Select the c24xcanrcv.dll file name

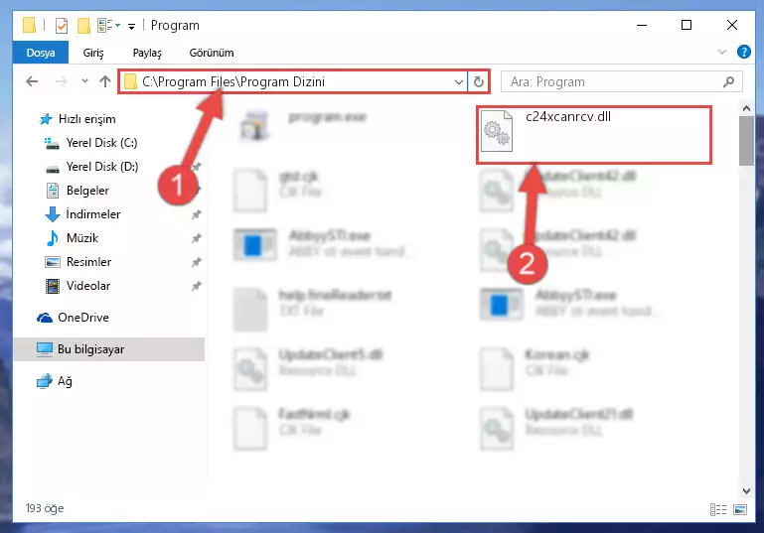(568, 117)
